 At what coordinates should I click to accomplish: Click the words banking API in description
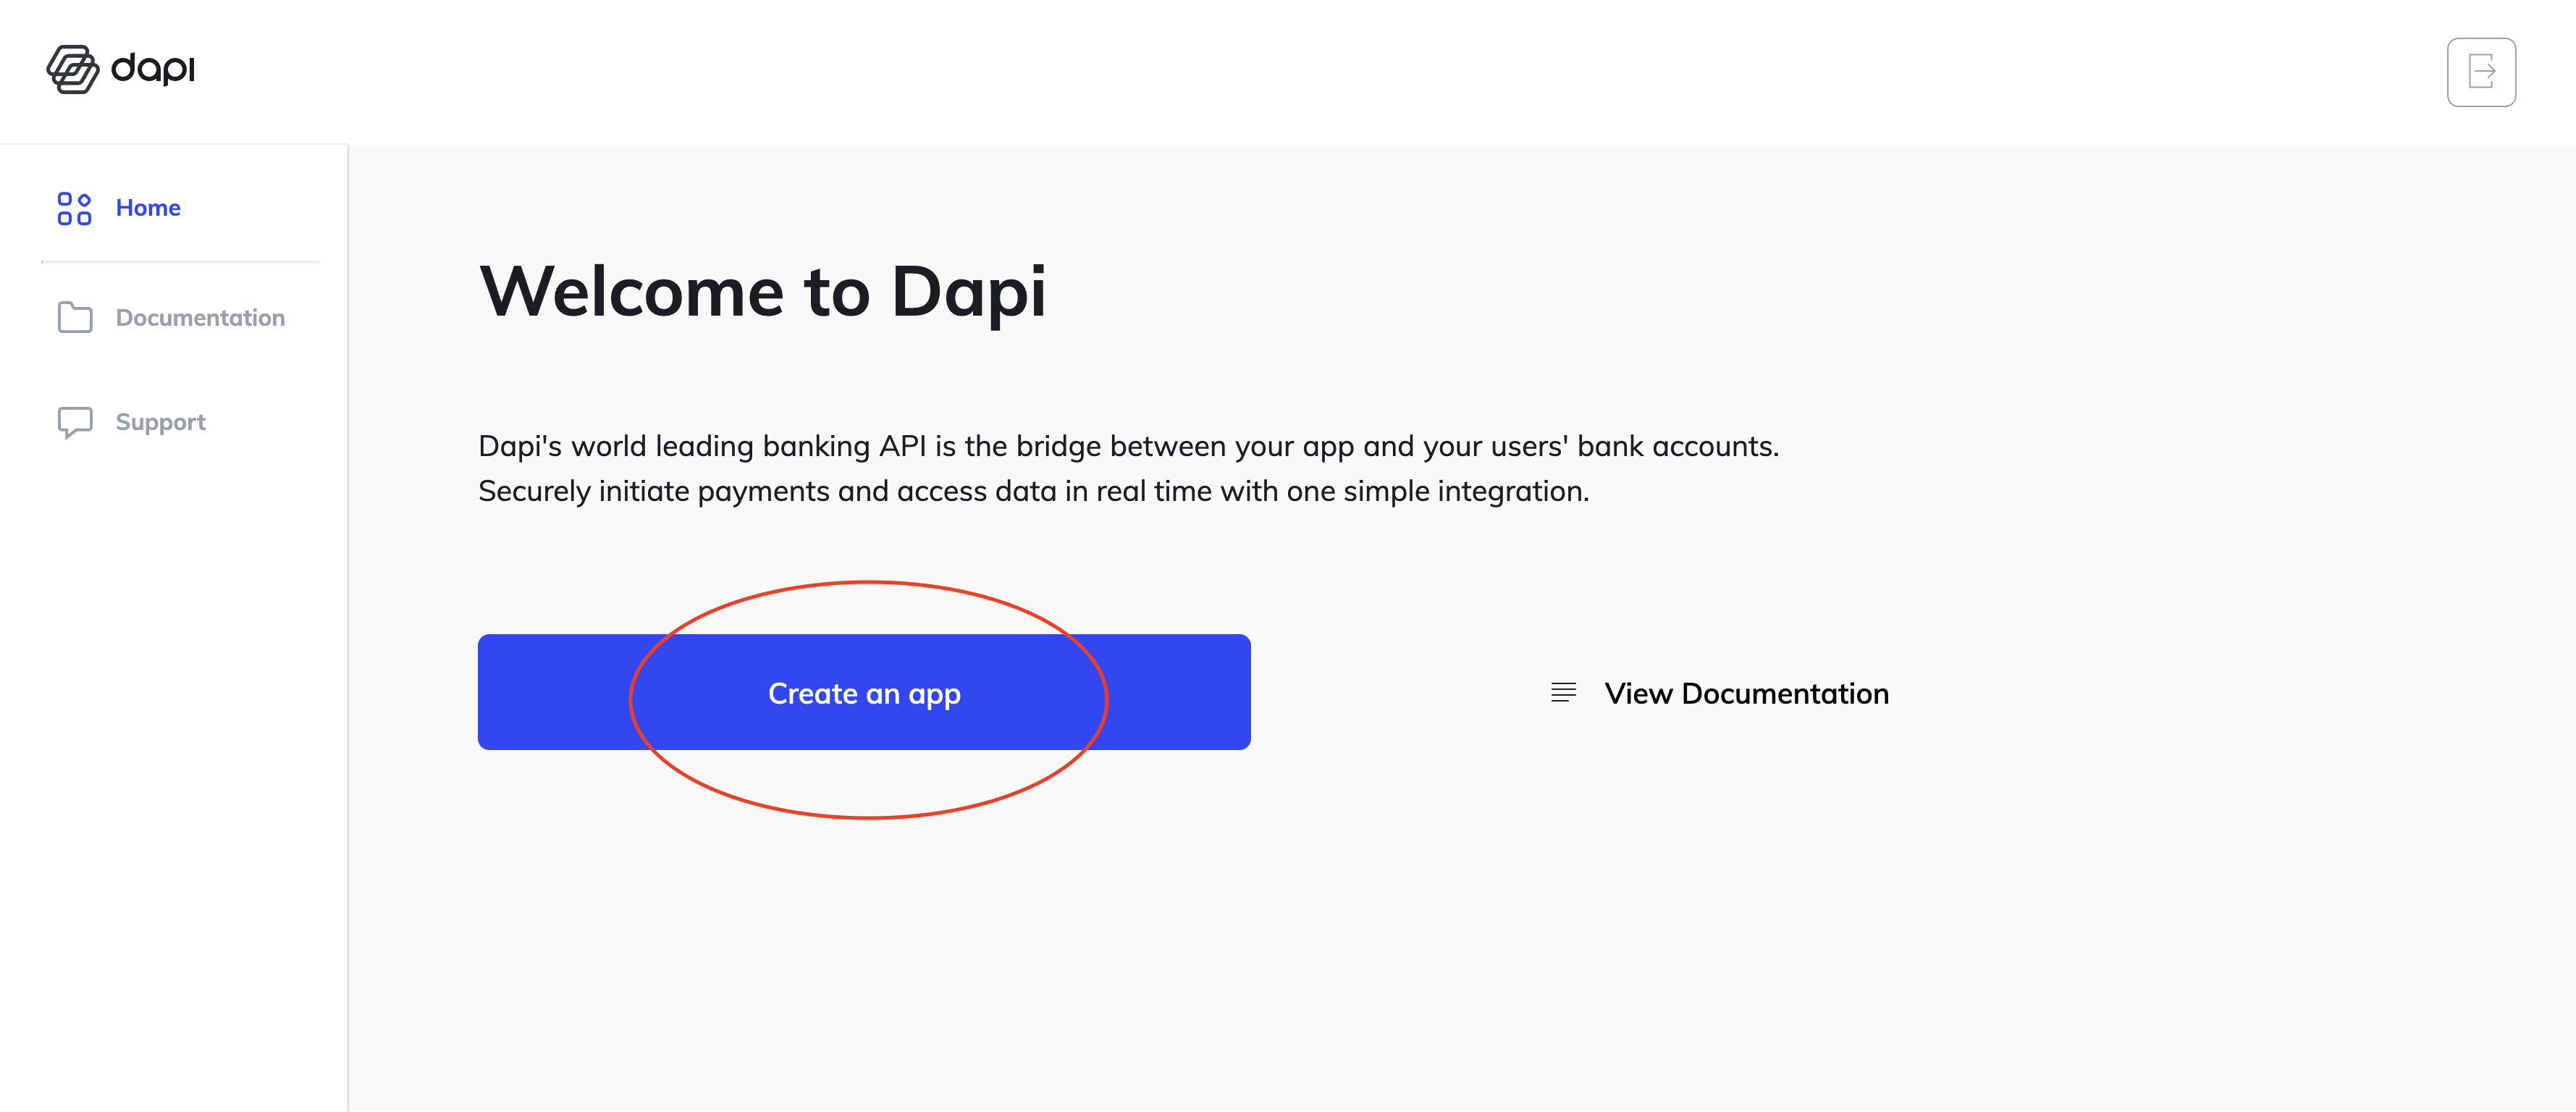click(844, 446)
